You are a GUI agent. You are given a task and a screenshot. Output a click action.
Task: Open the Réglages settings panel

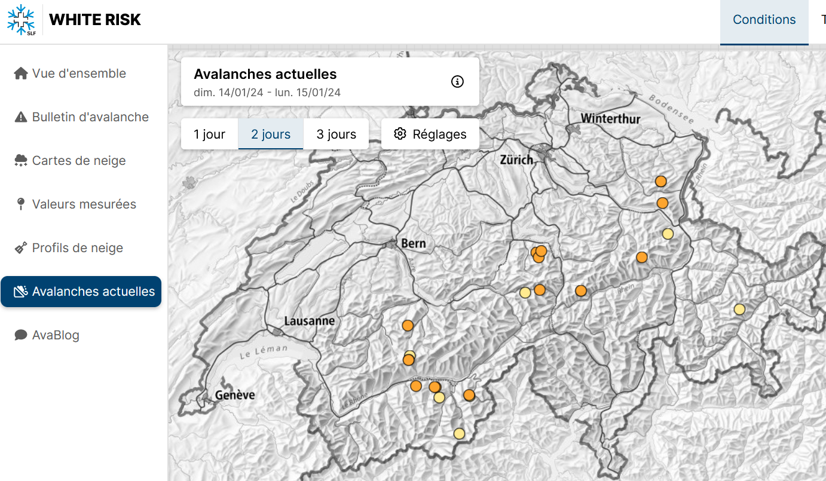click(430, 134)
